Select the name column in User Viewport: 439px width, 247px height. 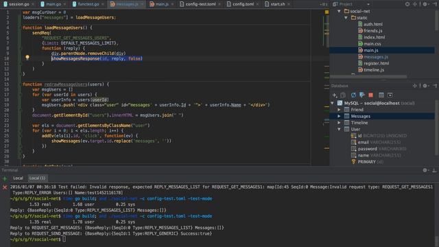point(376,156)
